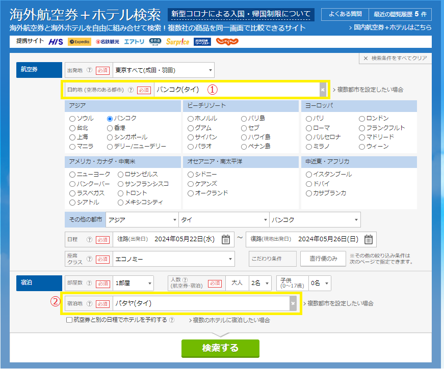Open help icon beside 目的地 label
The height and width of the screenshot is (369, 444).
pyautogui.click(x=130, y=90)
